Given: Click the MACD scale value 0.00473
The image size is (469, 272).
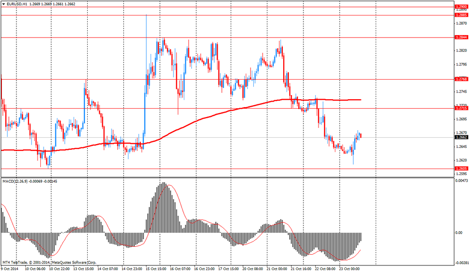Looking at the screenshot, I should [x=461, y=181].
